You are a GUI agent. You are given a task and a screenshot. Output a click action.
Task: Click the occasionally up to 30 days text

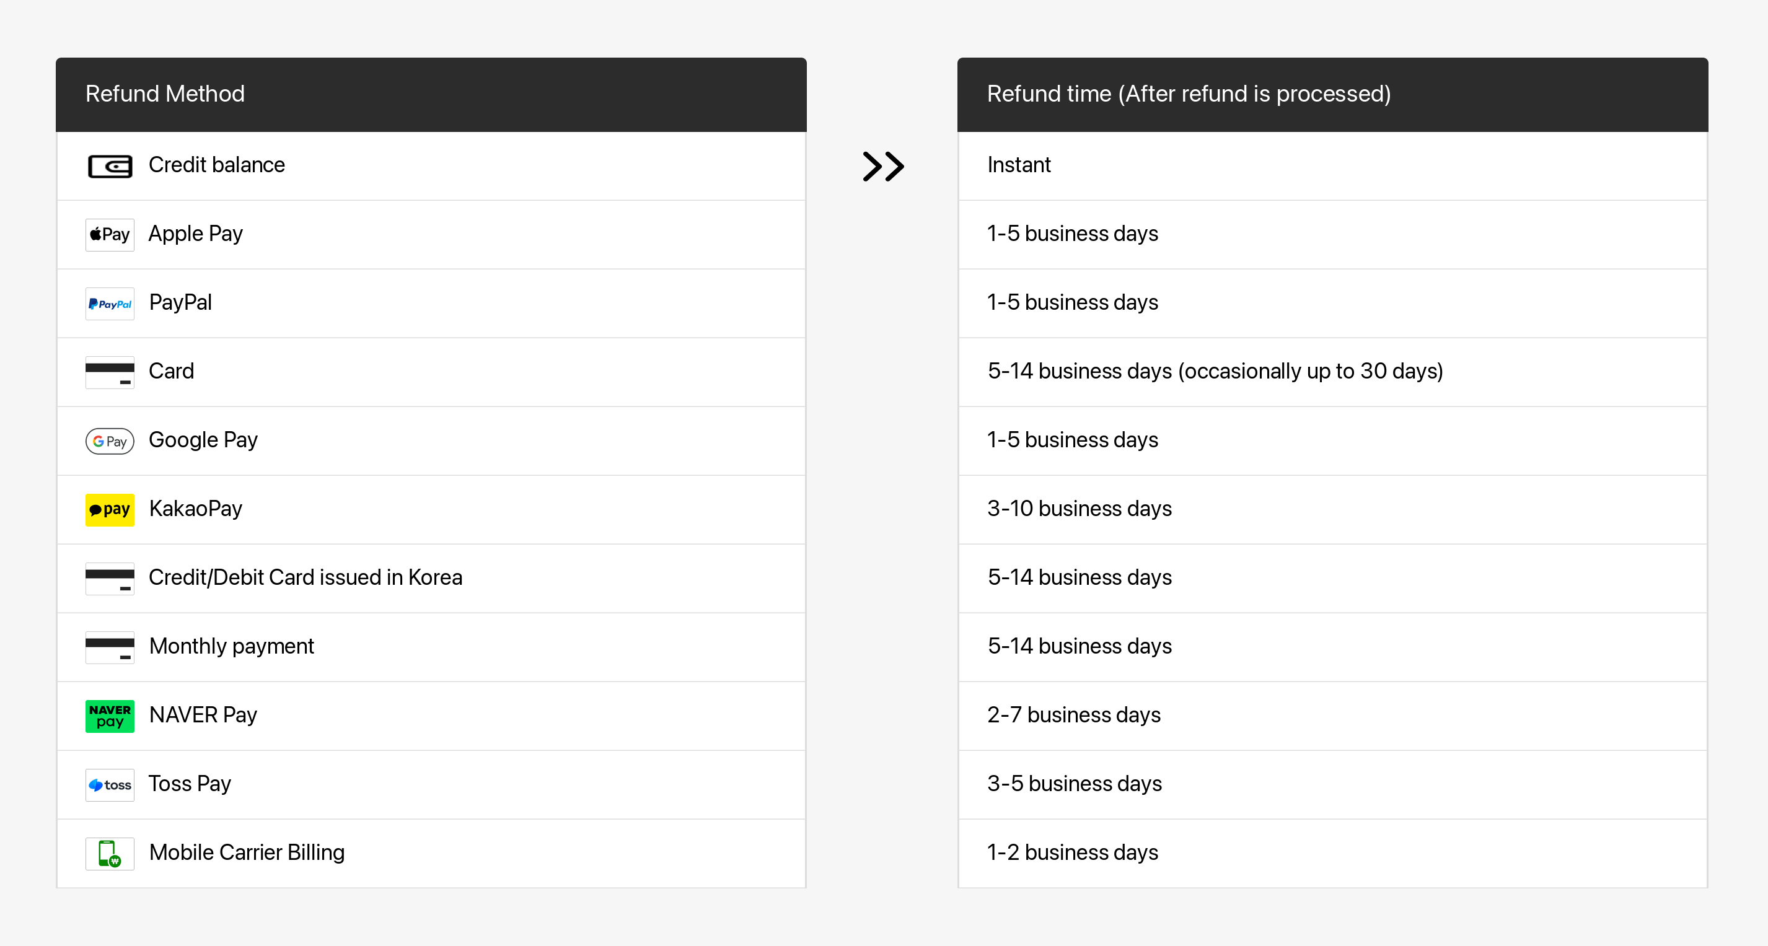[x=1310, y=370]
